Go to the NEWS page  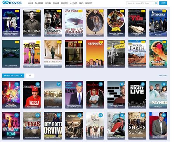pyautogui.click(x=81, y=3)
